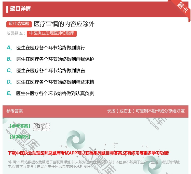Click the 【答案解析】 label
This screenshot has width=191, height=174.
click(x=20, y=137)
